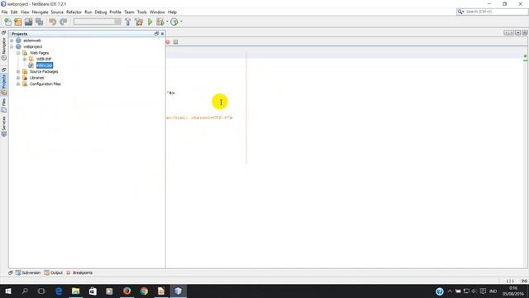Viewport: 529px width, 298px height.
Task: Open the Help menu
Action: coord(172,12)
